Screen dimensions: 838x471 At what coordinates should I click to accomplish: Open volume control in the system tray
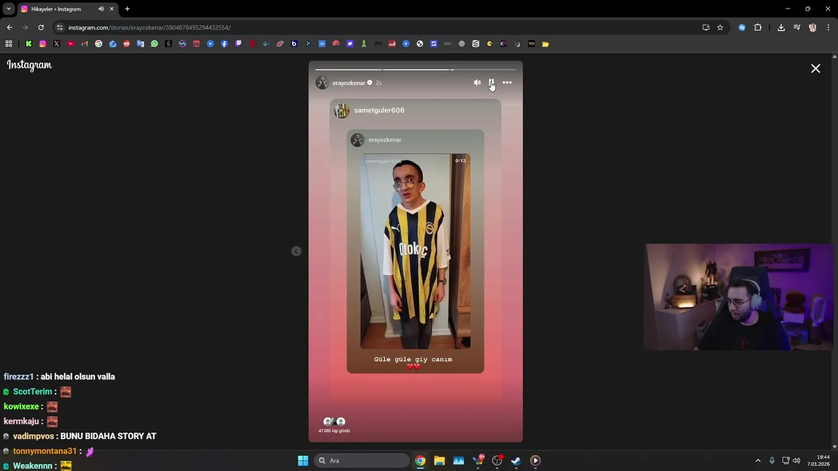[x=797, y=461]
